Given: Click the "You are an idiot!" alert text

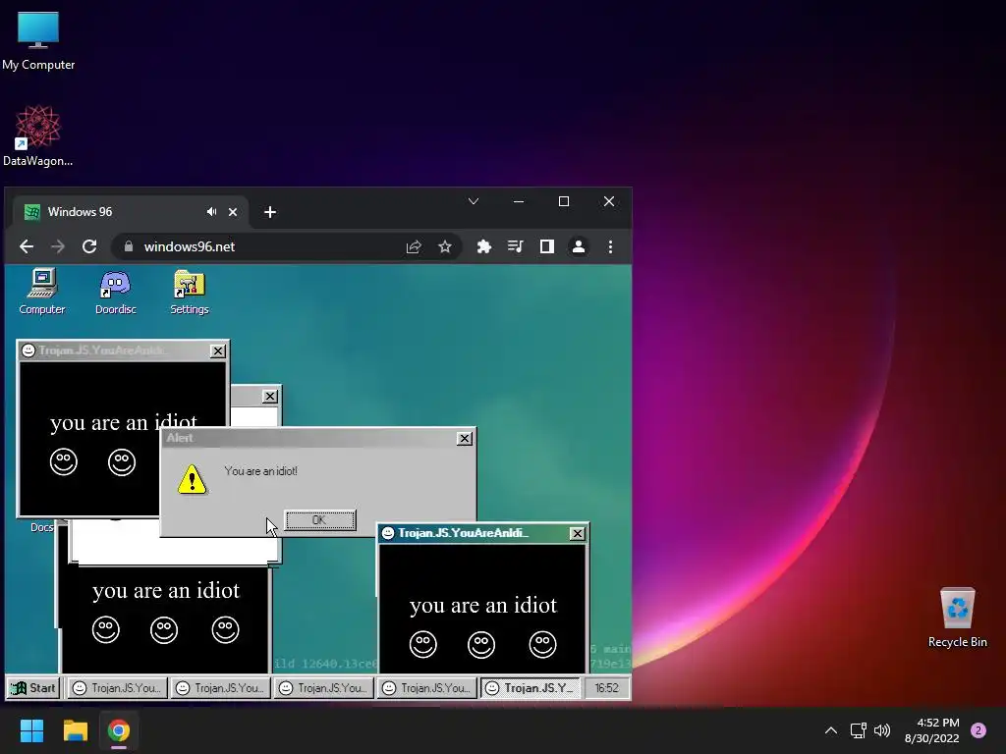Looking at the screenshot, I should [x=260, y=471].
